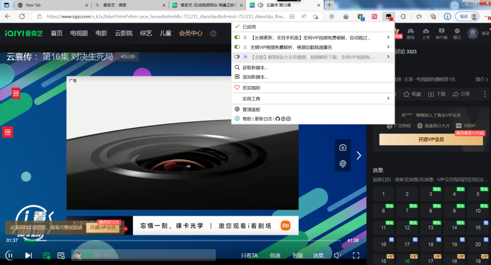Open the more channels dropdown in iQIYI nav

coord(213,33)
